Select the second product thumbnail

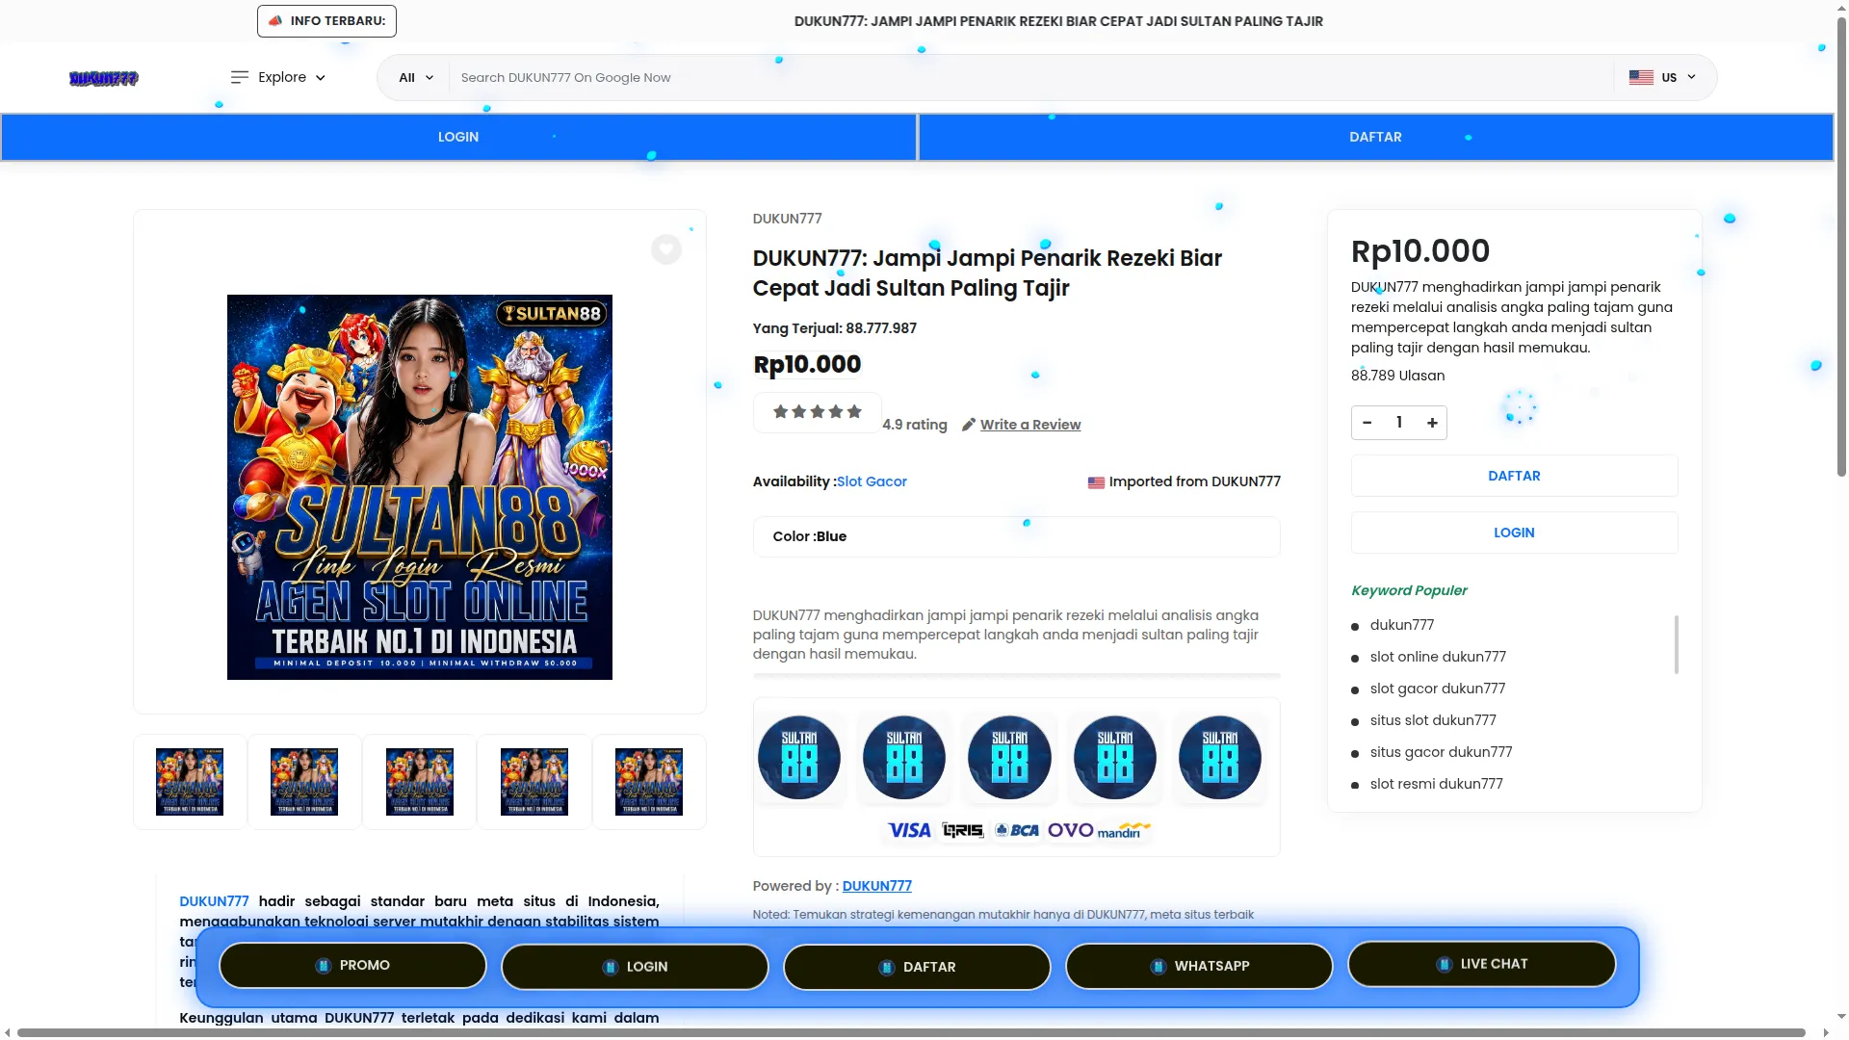(304, 782)
